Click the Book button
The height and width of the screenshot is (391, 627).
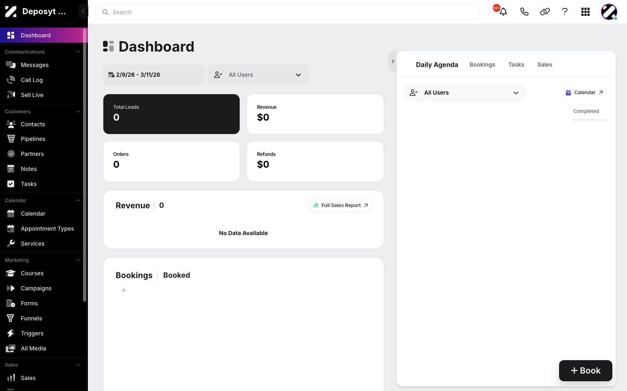click(585, 371)
